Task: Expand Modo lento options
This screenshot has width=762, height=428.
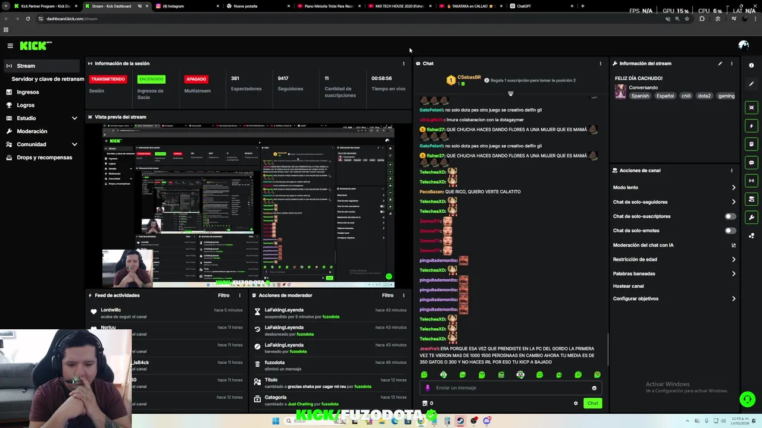Action: (x=733, y=187)
